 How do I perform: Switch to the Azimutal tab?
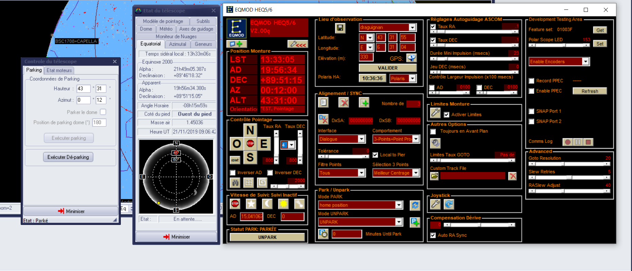pos(178,44)
